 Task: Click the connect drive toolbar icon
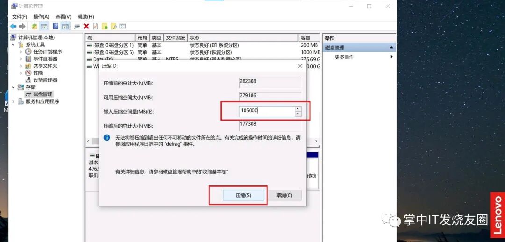tap(77, 26)
